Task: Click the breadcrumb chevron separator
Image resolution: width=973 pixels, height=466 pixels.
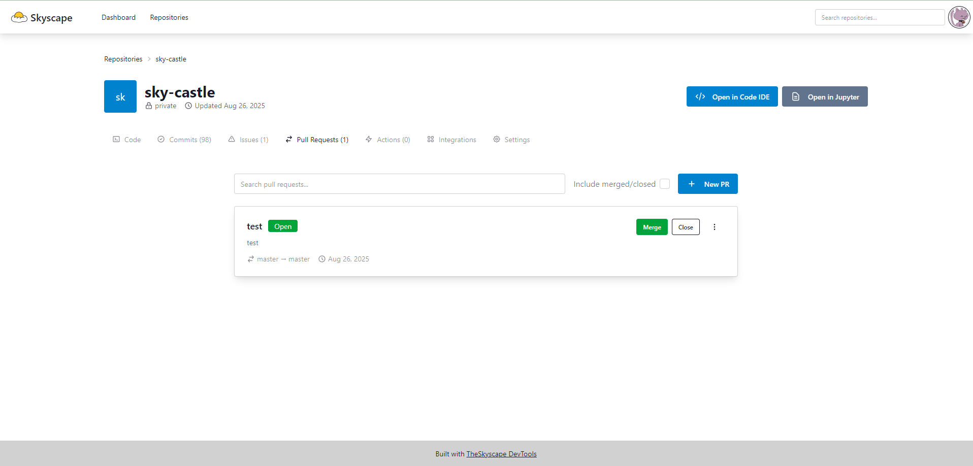Action: click(x=149, y=59)
